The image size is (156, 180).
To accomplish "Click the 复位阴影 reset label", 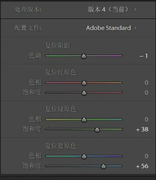I will pyautogui.click(x=58, y=45).
